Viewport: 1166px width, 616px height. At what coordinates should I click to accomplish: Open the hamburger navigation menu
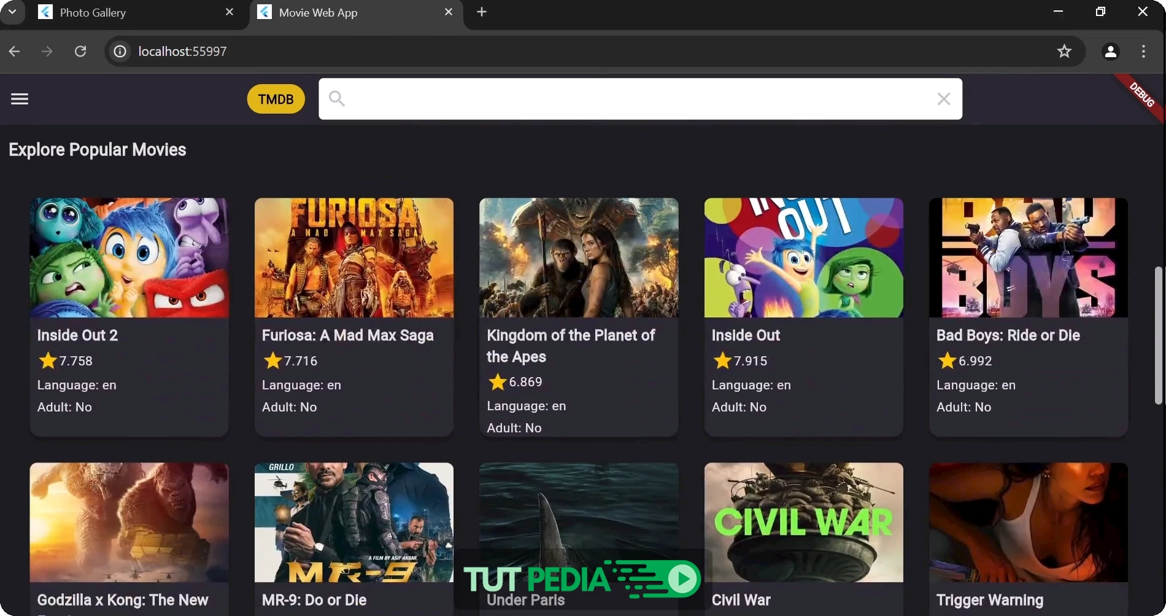point(20,99)
